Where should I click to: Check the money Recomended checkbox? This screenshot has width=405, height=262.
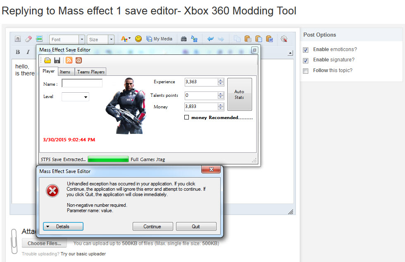point(186,117)
